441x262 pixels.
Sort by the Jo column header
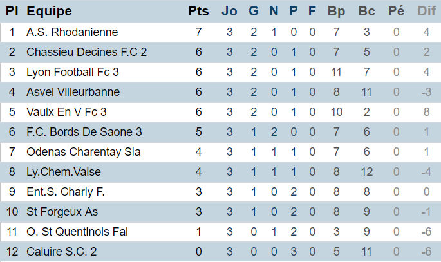pos(229,11)
